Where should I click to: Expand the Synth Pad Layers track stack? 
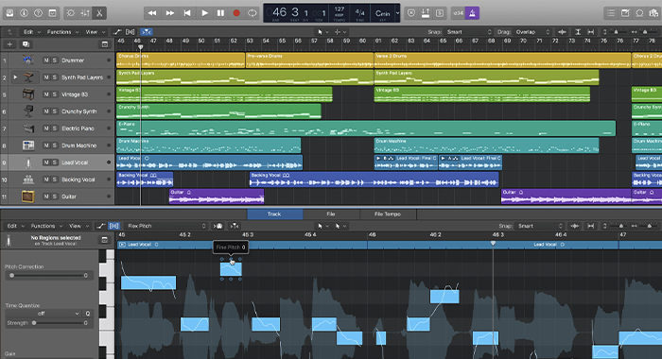tap(15, 77)
